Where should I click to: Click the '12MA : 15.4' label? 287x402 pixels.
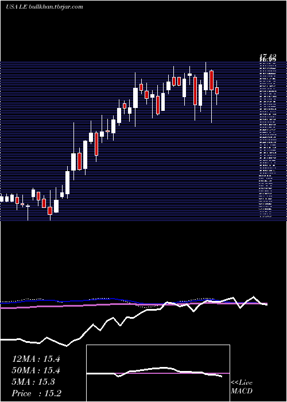(36, 359)
